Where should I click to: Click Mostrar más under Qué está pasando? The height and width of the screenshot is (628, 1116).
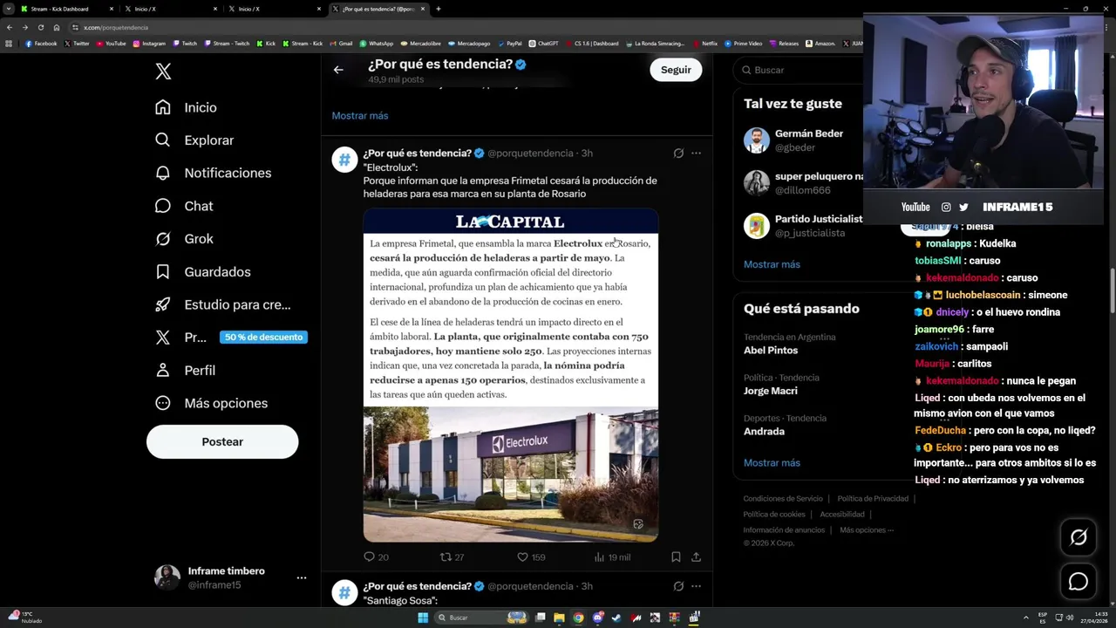pos(772,463)
